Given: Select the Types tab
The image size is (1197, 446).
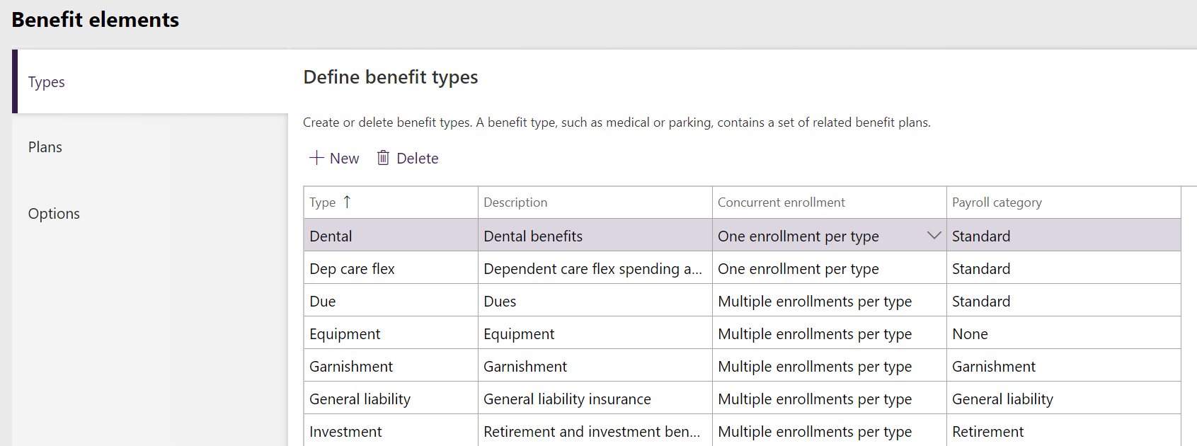Looking at the screenshot, I should 46,81.
